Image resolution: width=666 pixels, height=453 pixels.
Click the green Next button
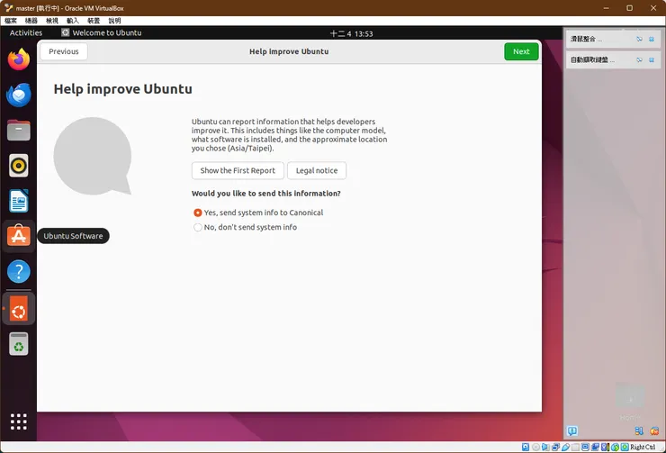click(x=521, y=51)
